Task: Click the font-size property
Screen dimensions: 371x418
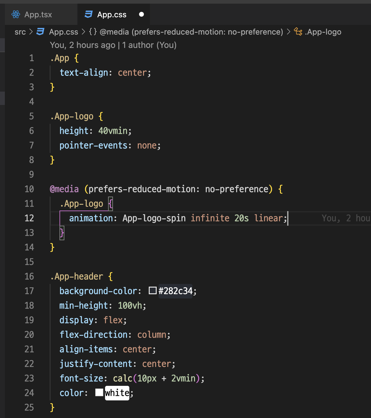Action: 81,378
